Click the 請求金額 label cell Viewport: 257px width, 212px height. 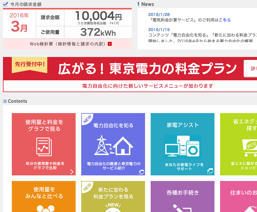(x=50, y=18)
